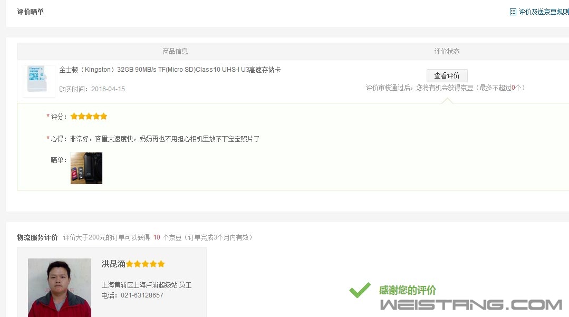Click the 评价审核通过后 notice text
The image size is (569, 317).
point(445,88)
